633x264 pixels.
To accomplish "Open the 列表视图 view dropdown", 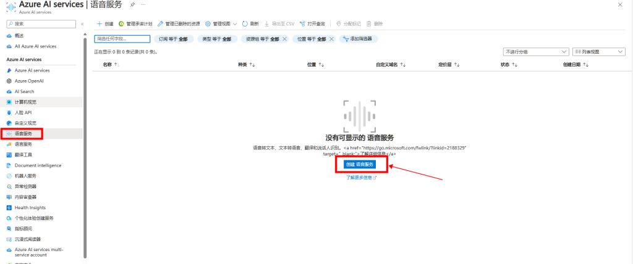I will (598, 52).
